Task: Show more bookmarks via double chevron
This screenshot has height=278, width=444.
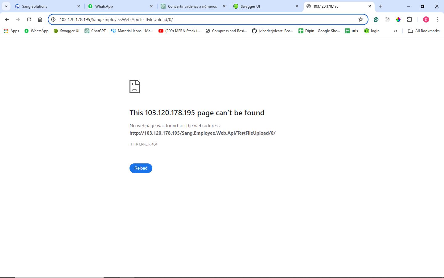Action: click(x=395, y=31)
